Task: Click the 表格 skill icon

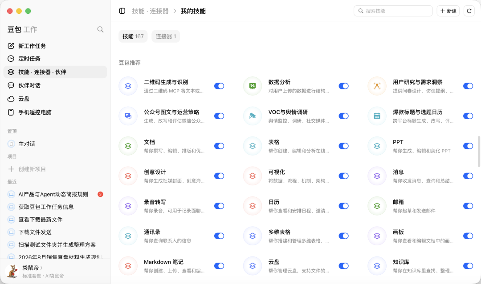Action: [253, 146]
